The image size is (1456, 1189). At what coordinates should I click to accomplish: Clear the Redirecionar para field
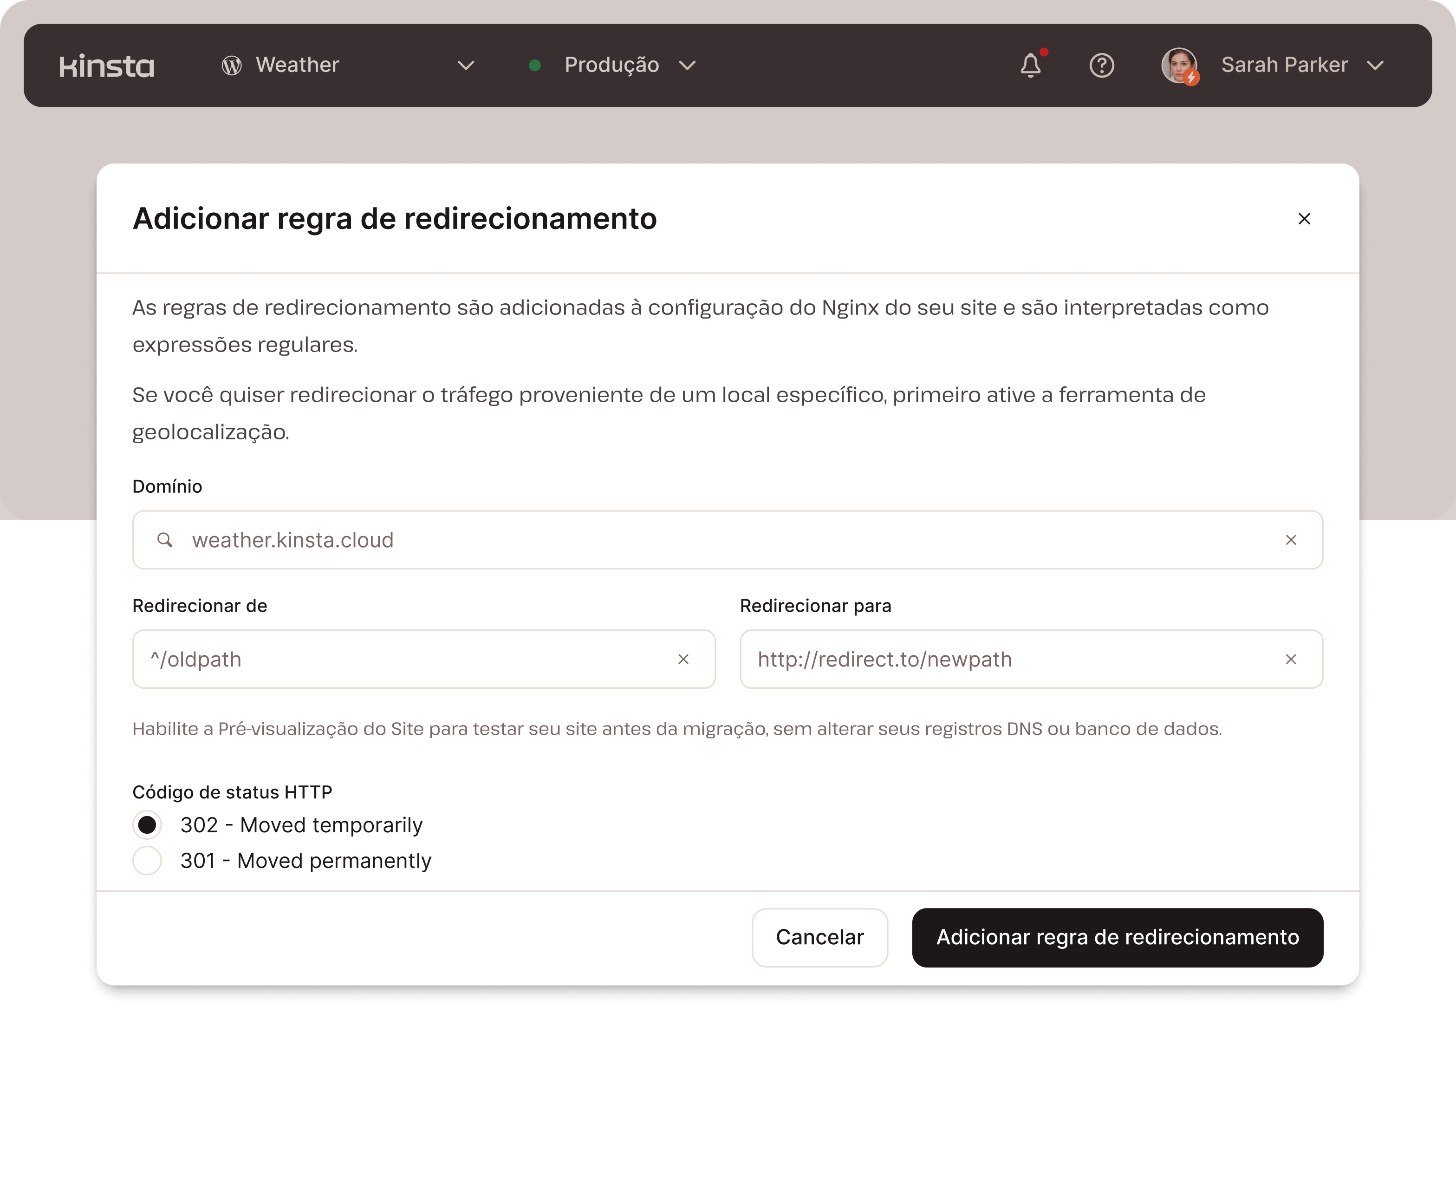[1290, 660]
